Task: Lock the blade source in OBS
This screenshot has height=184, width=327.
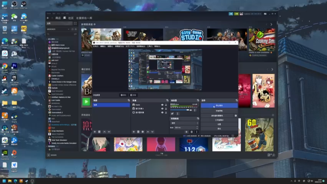Action: [x=166, y=105]
